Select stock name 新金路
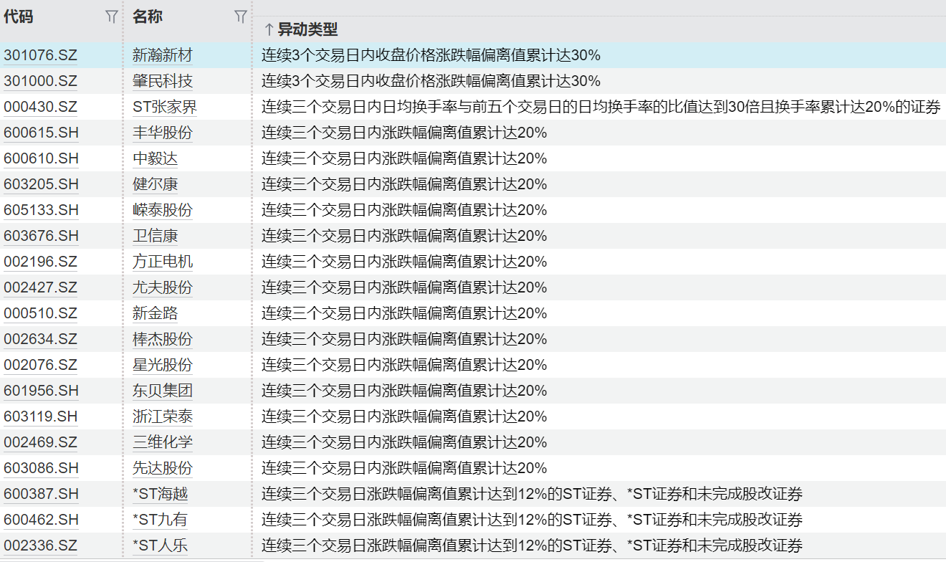Viewport: 946px width, 562px height. [x=156, y=313]
